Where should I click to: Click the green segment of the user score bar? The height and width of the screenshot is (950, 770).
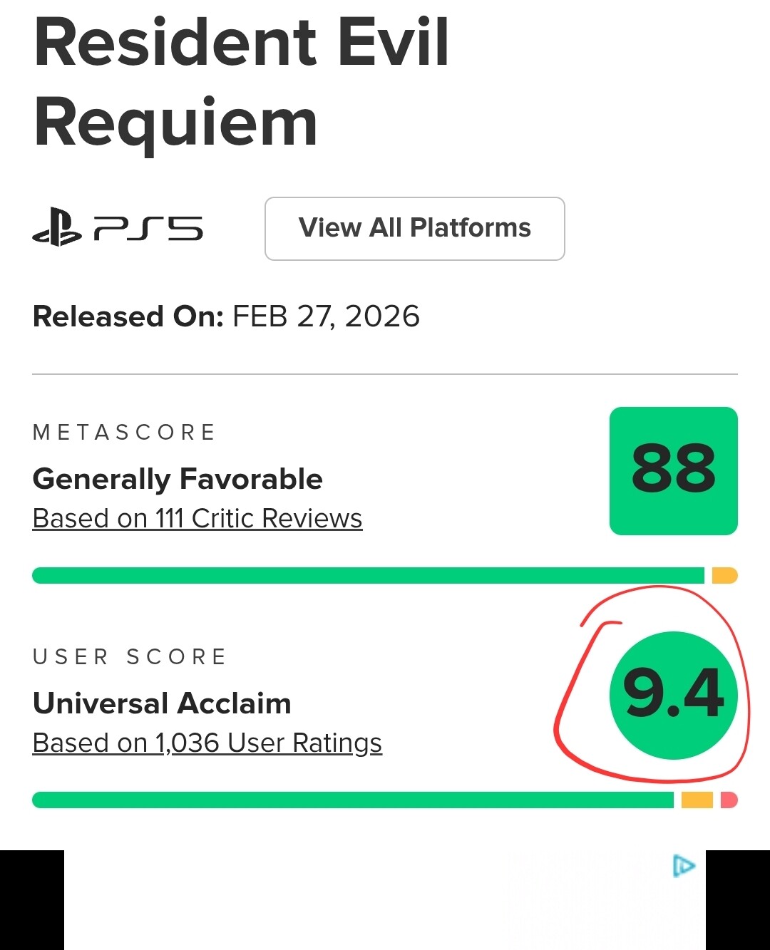(353, 800)
